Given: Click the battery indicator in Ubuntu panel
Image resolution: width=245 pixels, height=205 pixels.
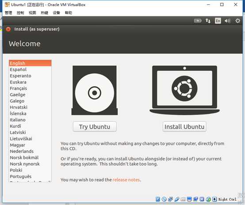Looking at the screenshot, I should 198,21.
